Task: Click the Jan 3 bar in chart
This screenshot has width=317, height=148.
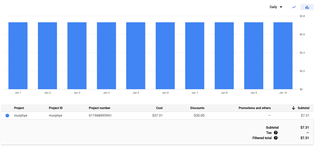Action: point(77,56)
